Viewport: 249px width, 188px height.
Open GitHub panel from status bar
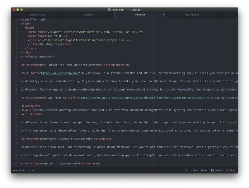pos(217,170)
